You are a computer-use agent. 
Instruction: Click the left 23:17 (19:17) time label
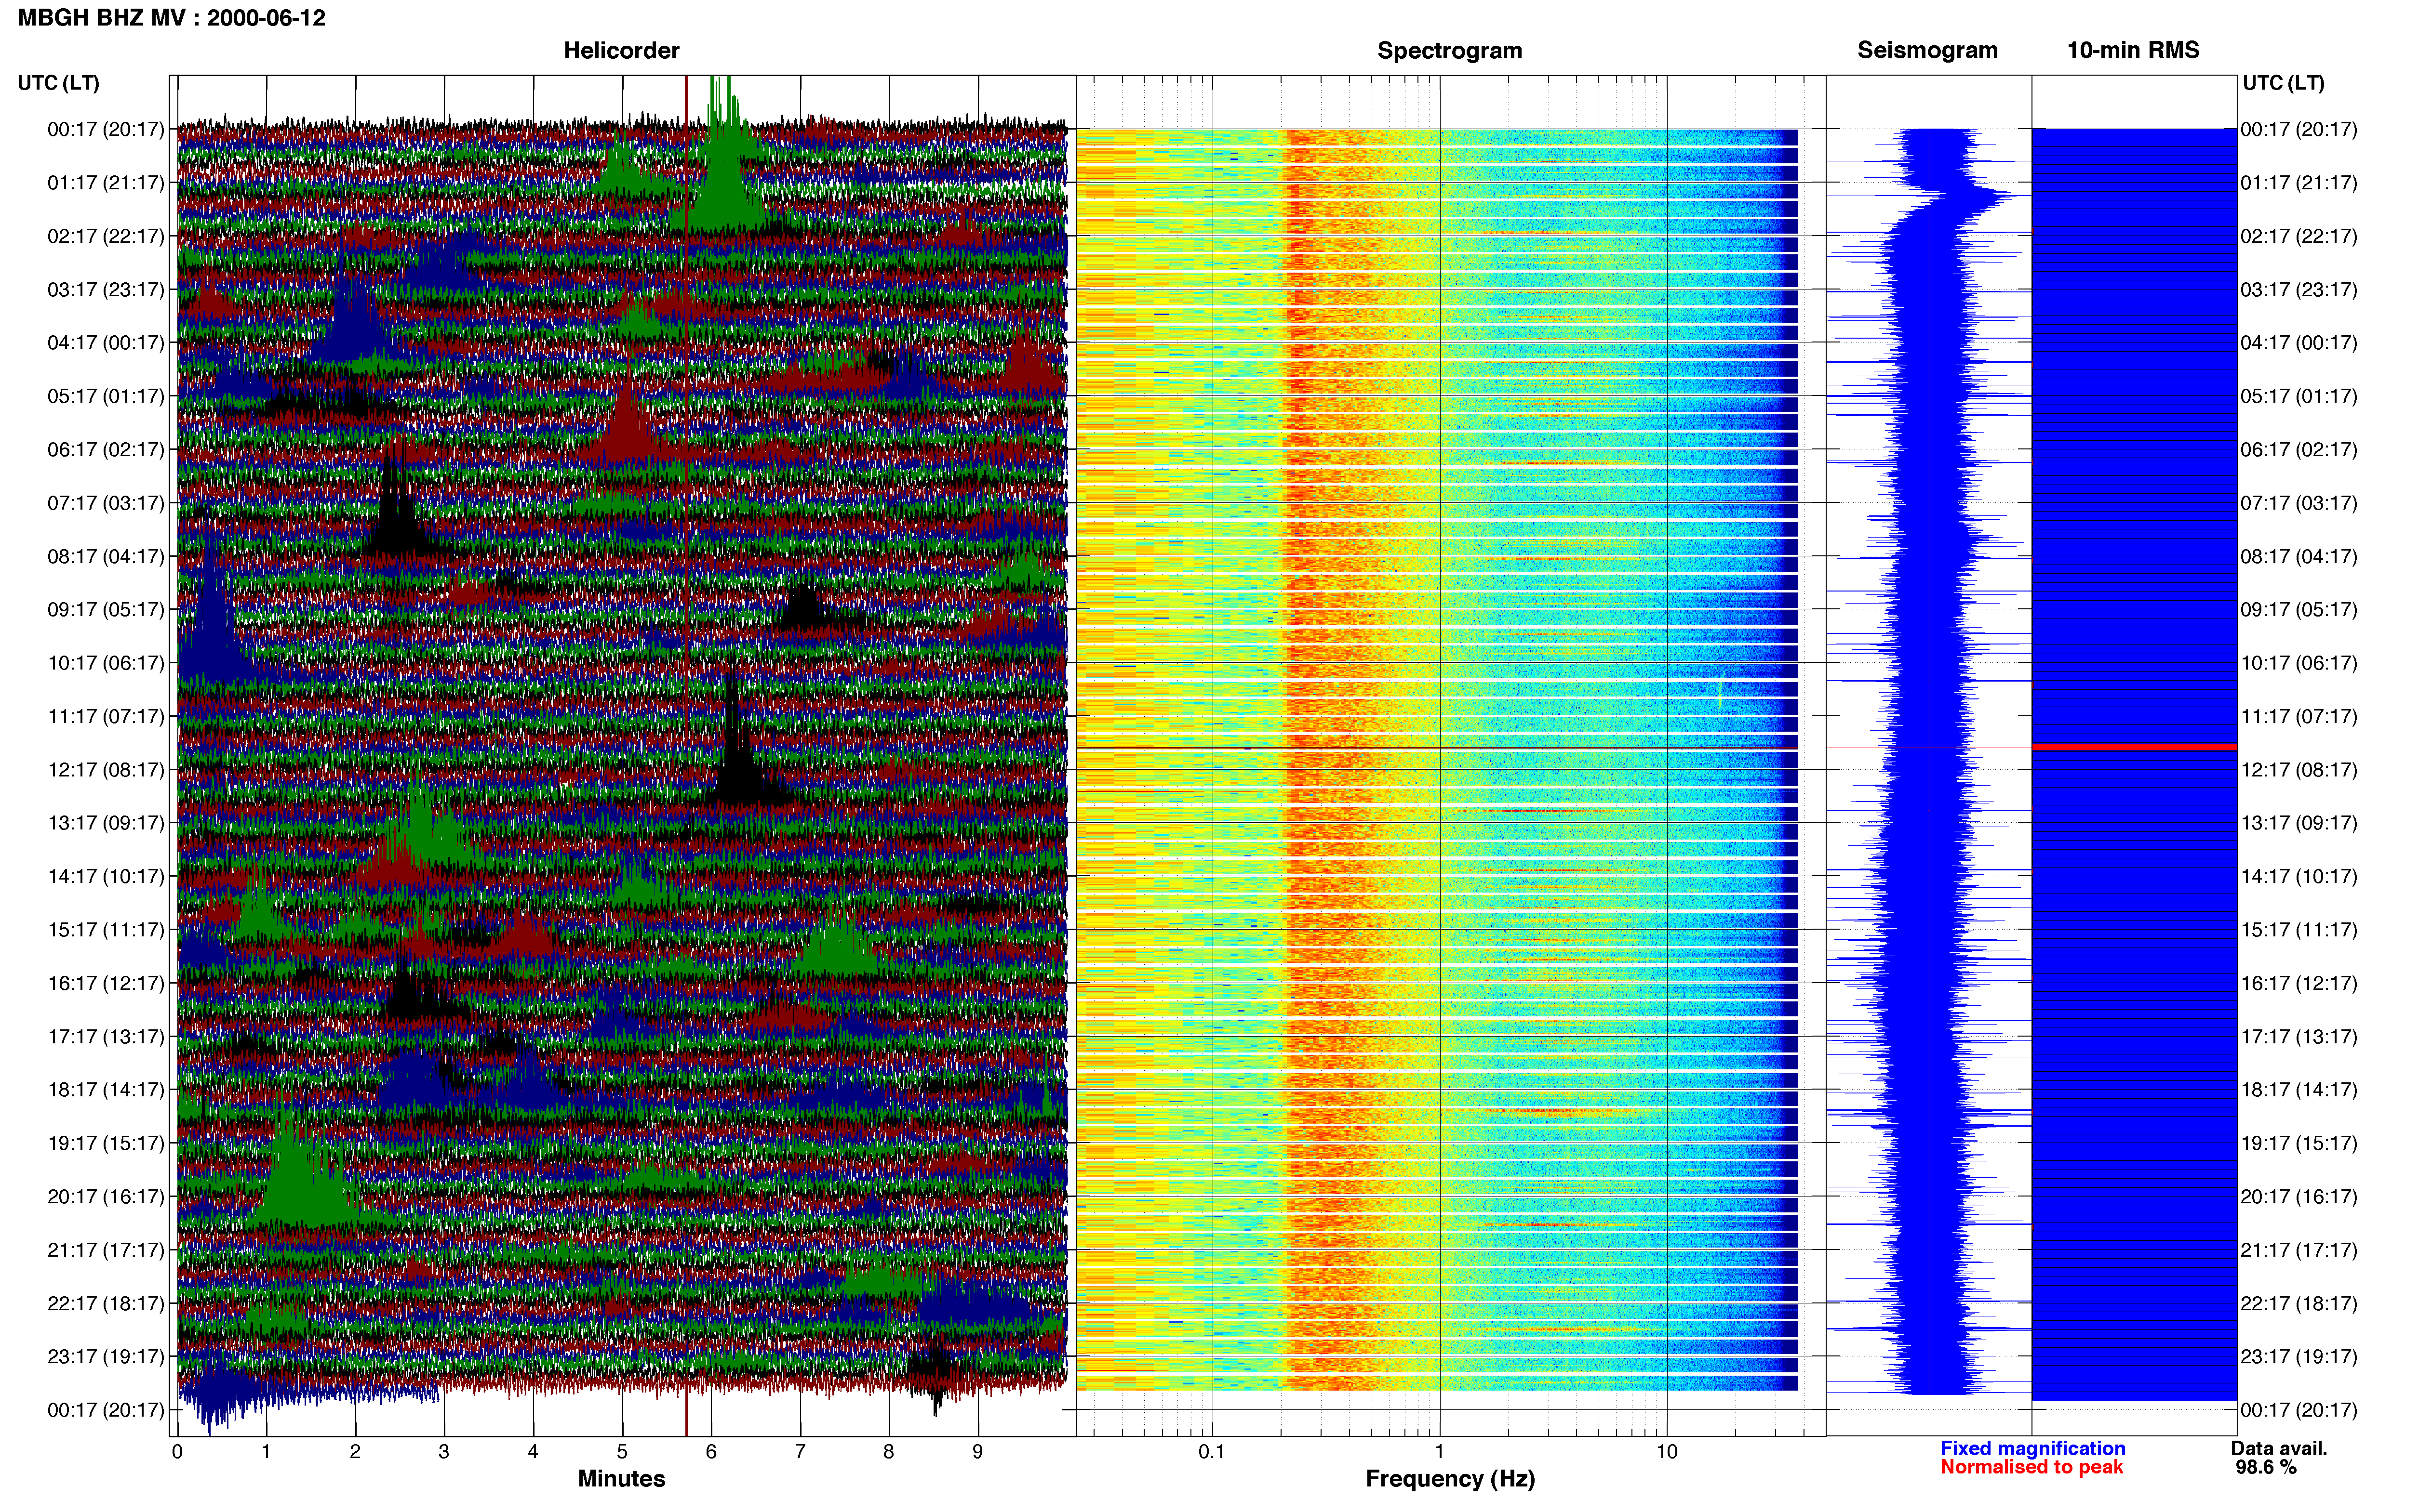106,1357
